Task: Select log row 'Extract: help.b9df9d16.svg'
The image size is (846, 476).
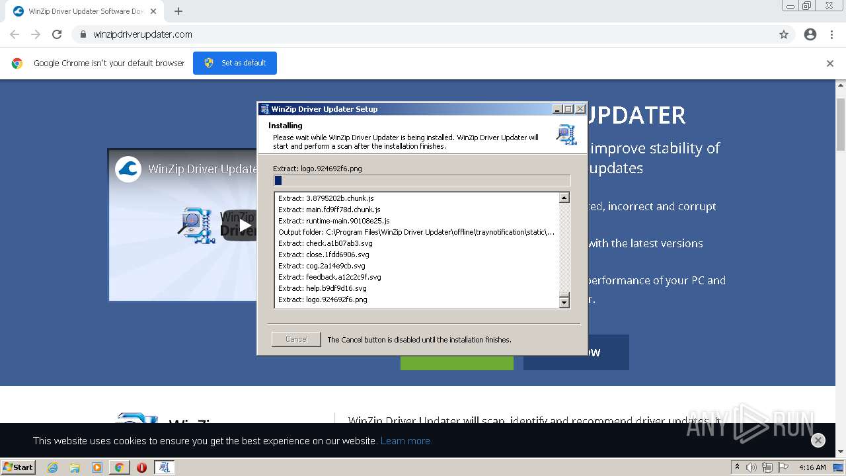Action: coord(415,288)
